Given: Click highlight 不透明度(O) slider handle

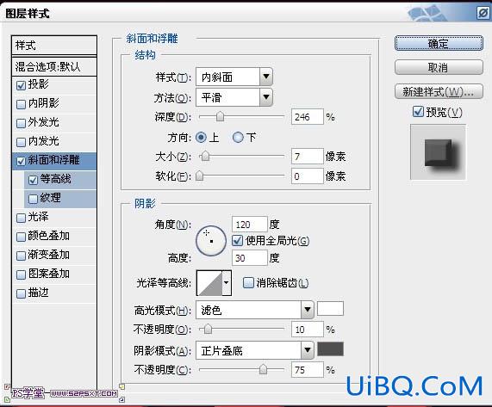Looking at the screenshot, I should pos(208,330).
